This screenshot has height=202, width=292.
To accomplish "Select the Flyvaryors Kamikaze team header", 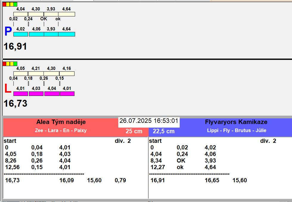I will click(x=236, y=122).
